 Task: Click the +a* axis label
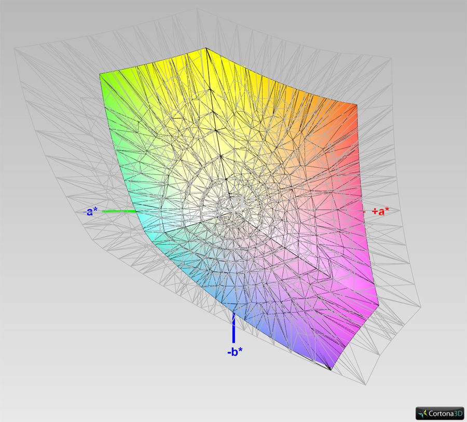click(x=380, y=211)
